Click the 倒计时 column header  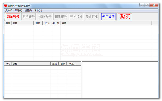(x=55, y=23)
